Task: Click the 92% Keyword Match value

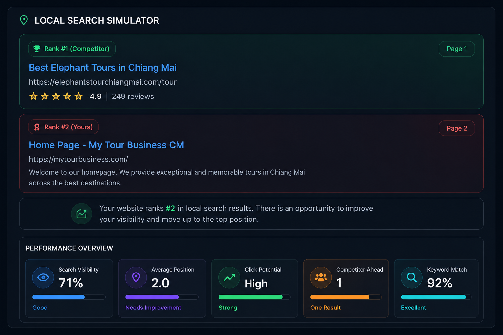Action: click(x=439, y=283)
